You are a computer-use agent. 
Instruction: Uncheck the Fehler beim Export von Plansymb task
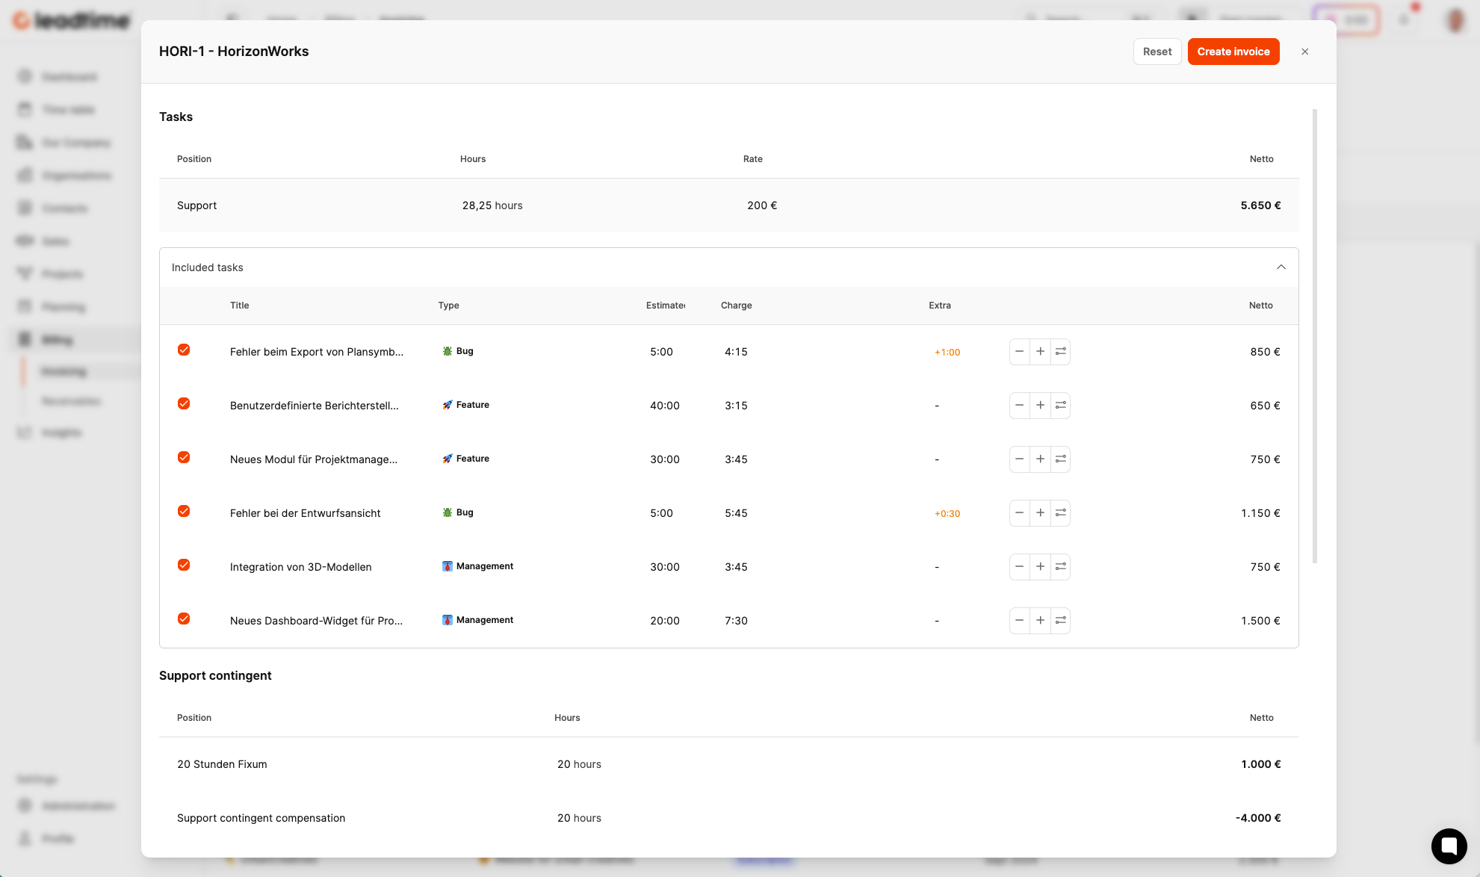(x=184, y=350)
